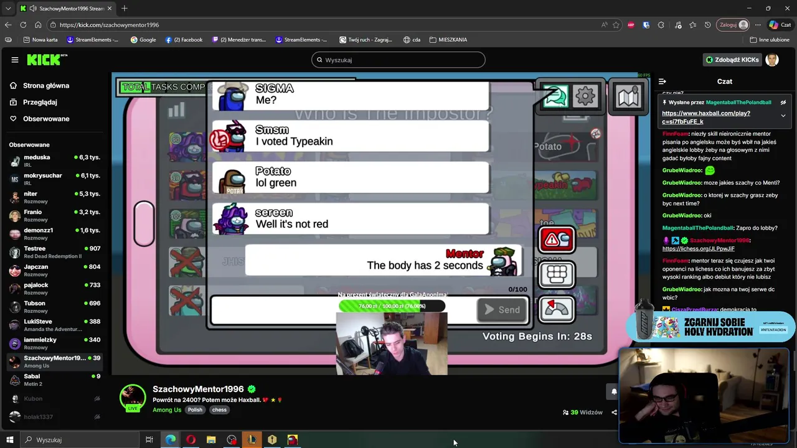797x448 pixels.
Task: Open the Google bookmark
Action: 143,40
